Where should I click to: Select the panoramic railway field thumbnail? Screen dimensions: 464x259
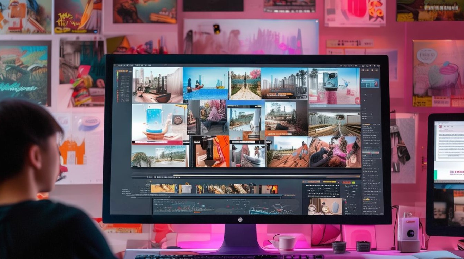pos(334,124)
